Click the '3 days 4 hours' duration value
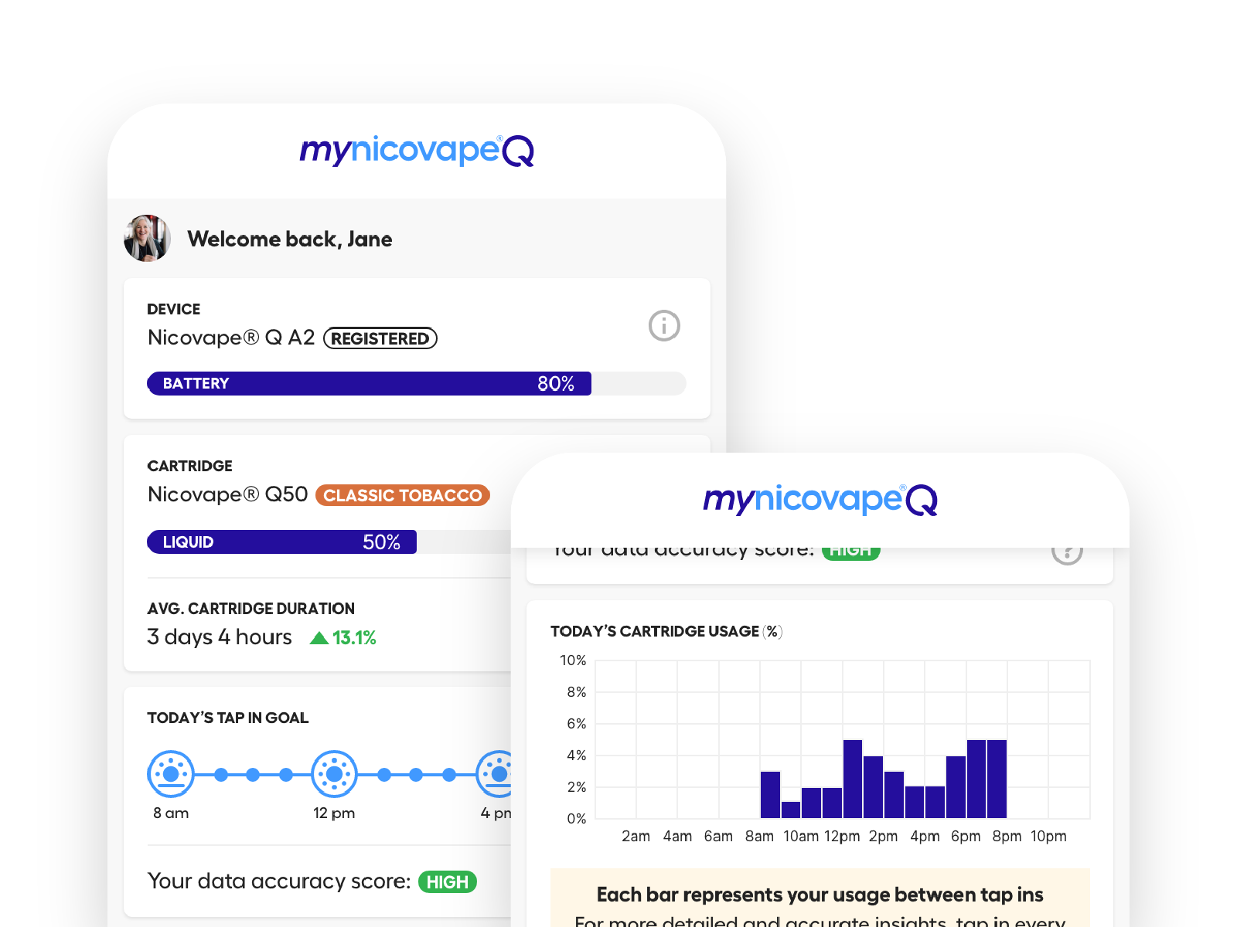Viewport: 1237px width, 927px height. tap(220, 637)
